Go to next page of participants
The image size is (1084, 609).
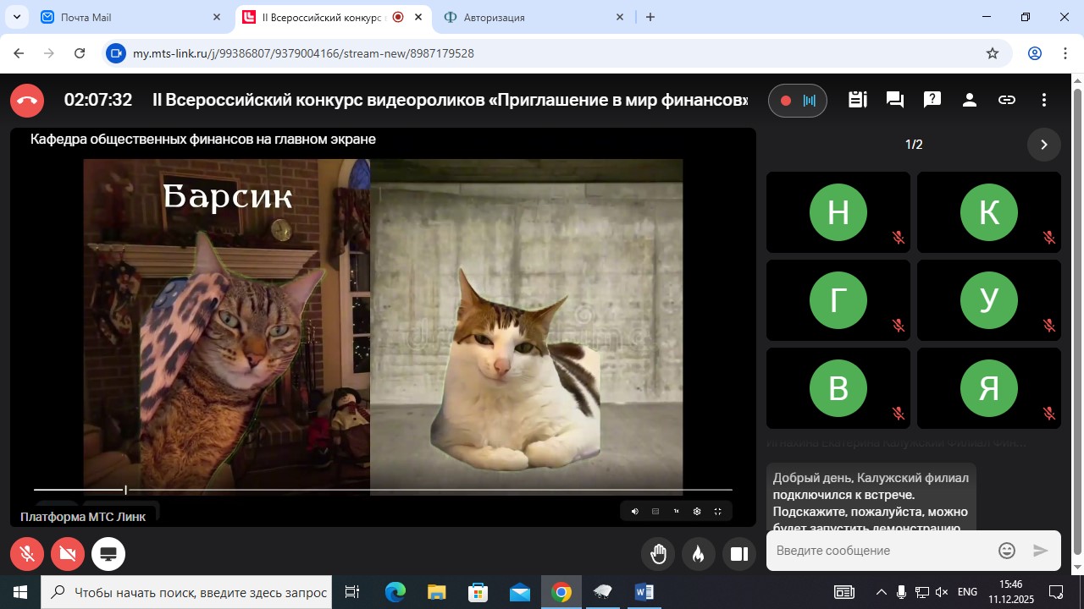pos(1043,145)
